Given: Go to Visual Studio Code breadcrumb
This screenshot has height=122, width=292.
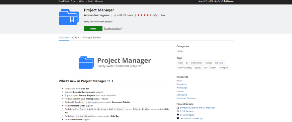Looking at the screenshot, I should coord(67,1).
